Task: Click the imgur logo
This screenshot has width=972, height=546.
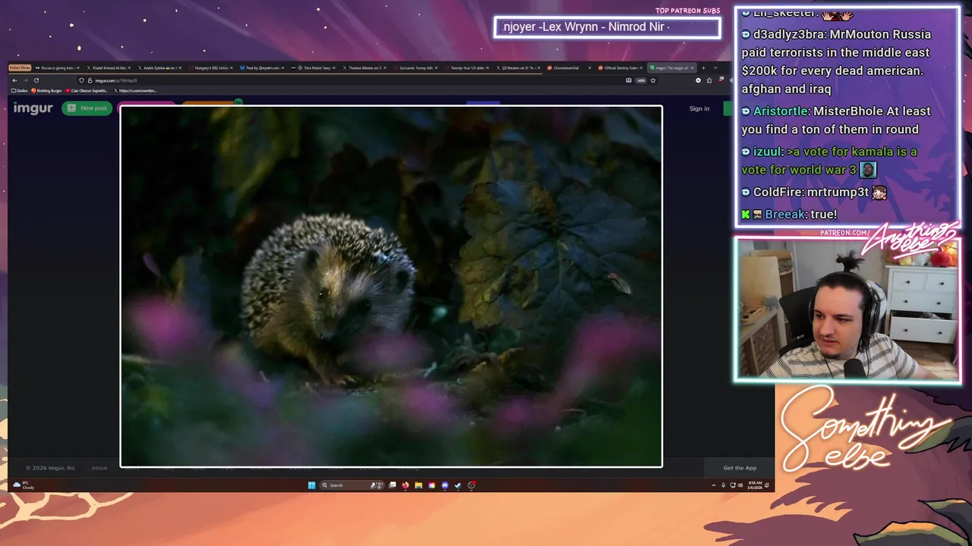Action: pyautogui.click(x=33, y=108)
